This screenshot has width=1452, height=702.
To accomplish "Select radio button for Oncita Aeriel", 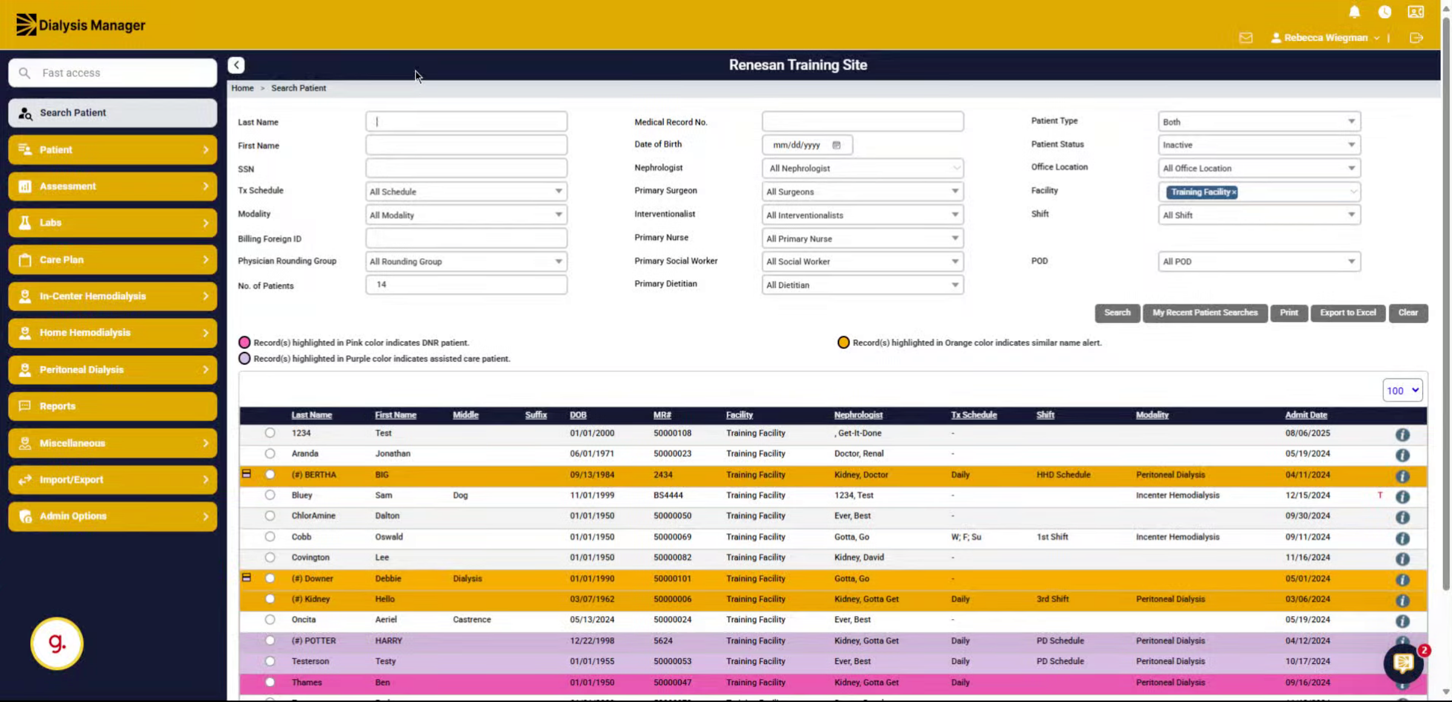I will (270, 619).
